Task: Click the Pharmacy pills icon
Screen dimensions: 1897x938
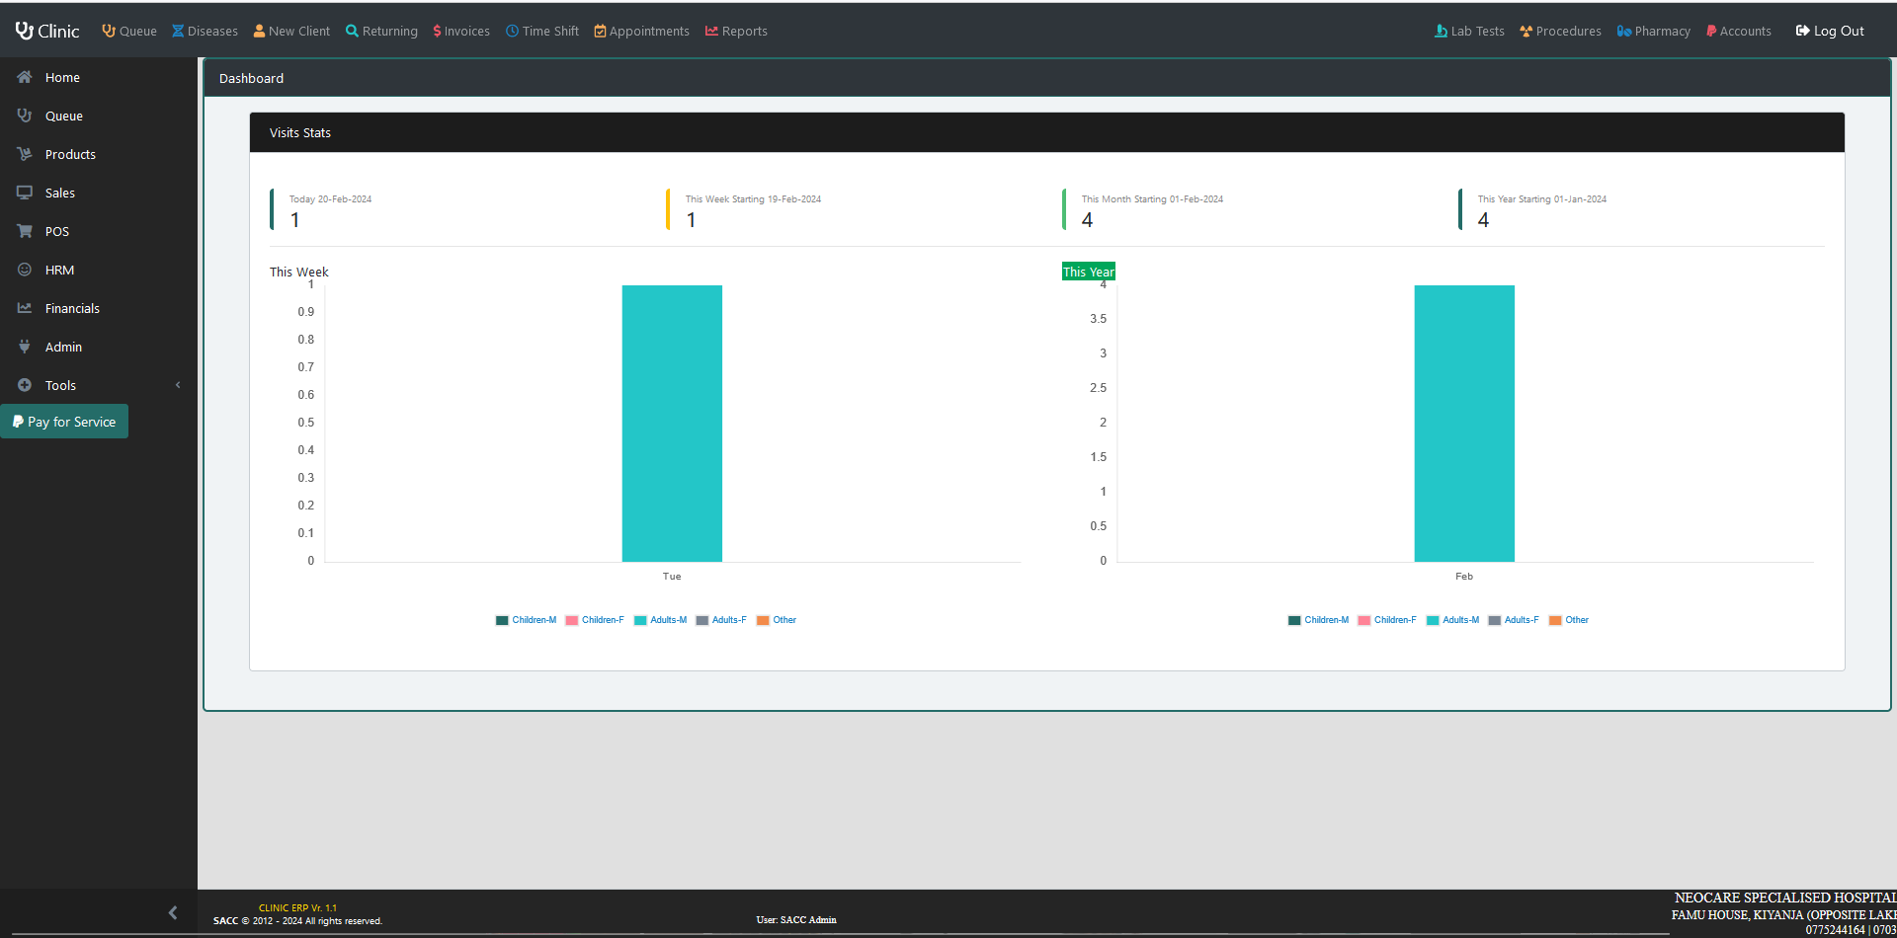Action: pos(1624,31)
